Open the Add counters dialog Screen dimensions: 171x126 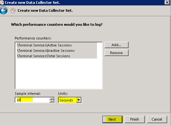[116, 45]
